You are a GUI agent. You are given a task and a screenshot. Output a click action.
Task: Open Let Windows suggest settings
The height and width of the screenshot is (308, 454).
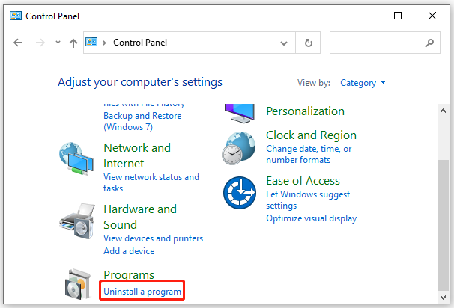[308, 200]
